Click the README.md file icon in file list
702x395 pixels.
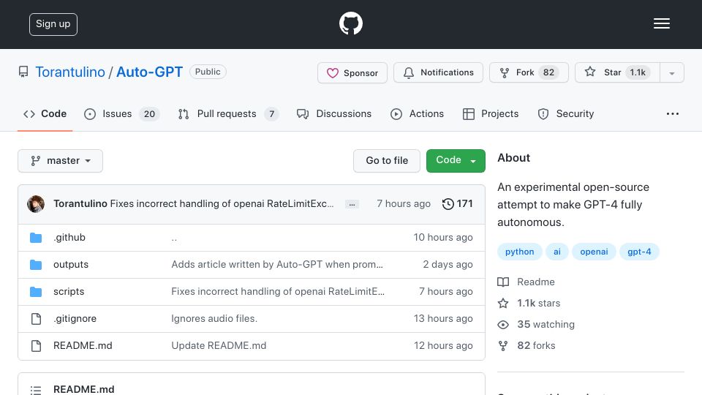(36, 346)
